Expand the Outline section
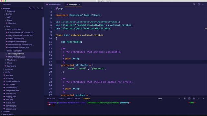Screen dimensions: 207x116 click(6, 111)
